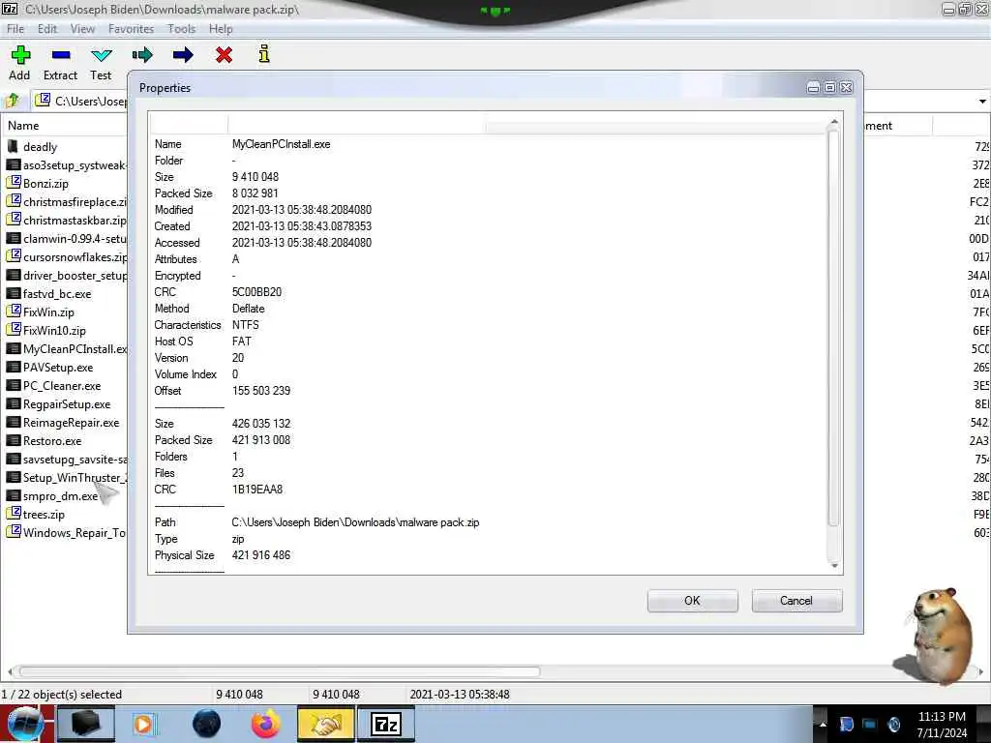Select trees.zip in the list
This screenshot has height=743, width=991.
pyautogui.click(x=44, y=515)
